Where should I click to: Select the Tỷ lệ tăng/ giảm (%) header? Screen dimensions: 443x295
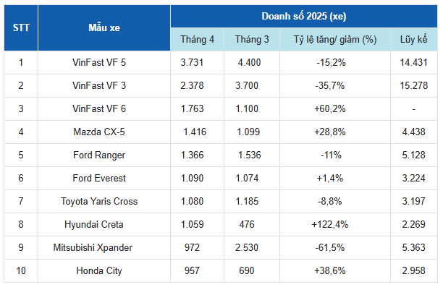point(334,39)
